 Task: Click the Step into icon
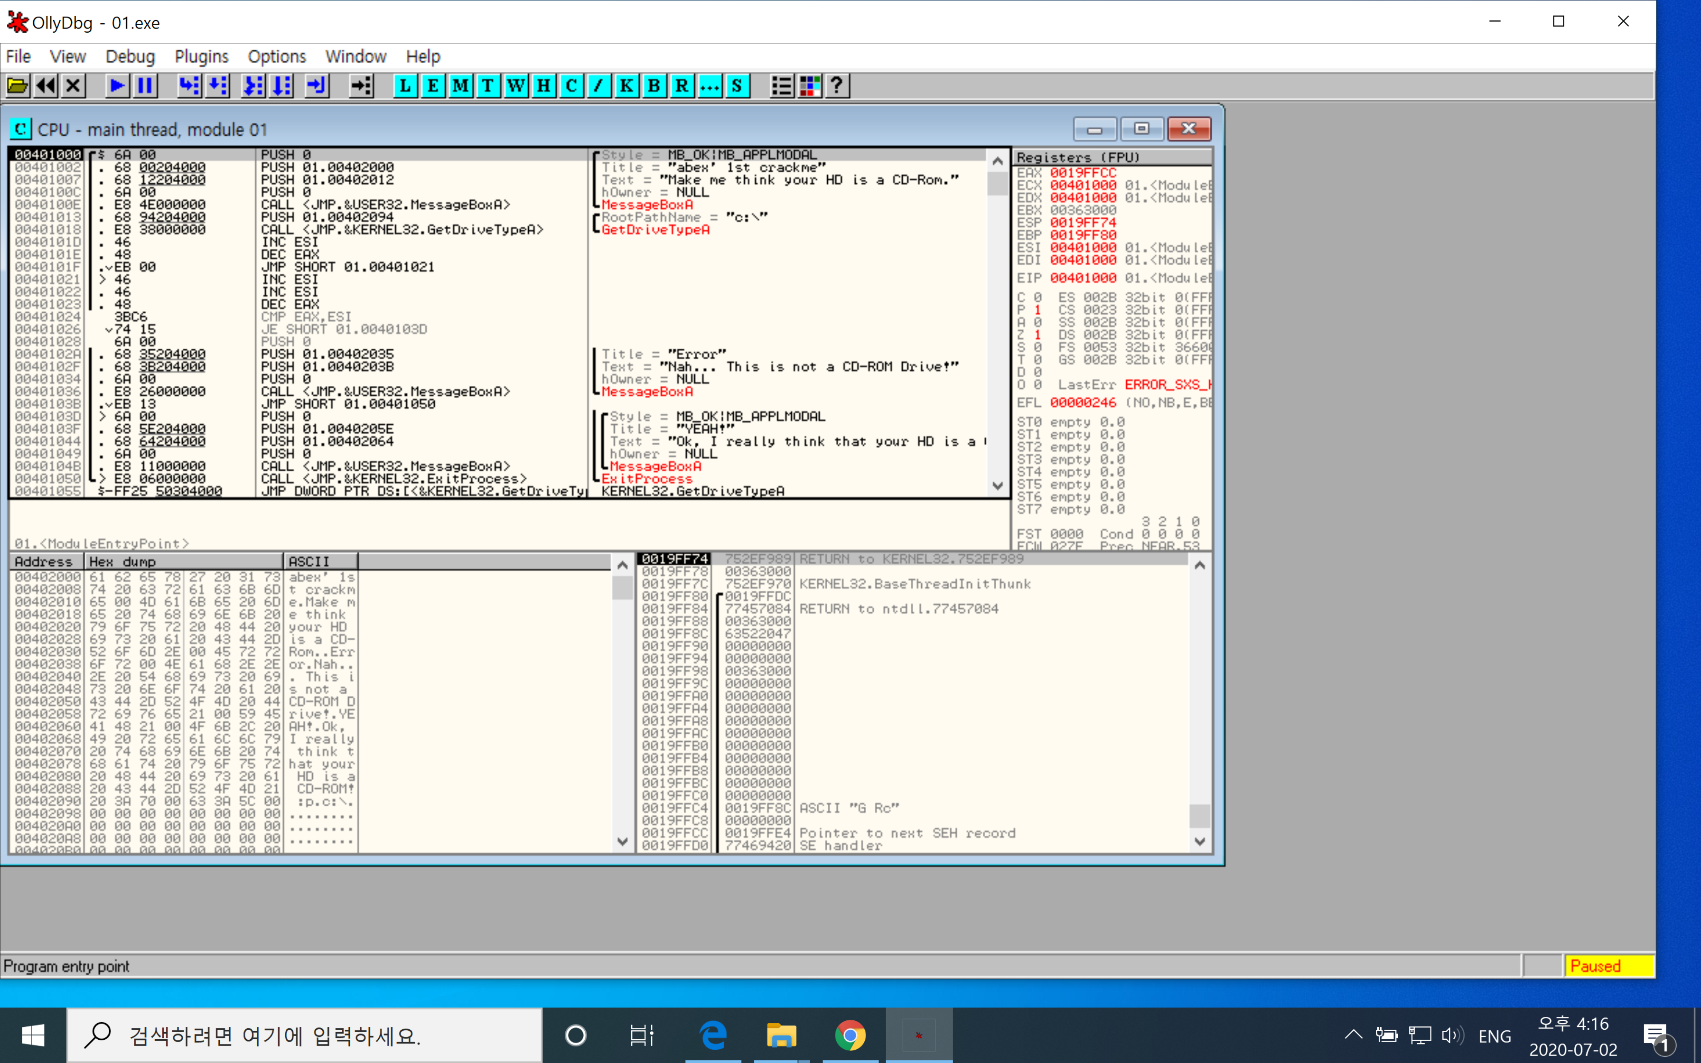188,86
